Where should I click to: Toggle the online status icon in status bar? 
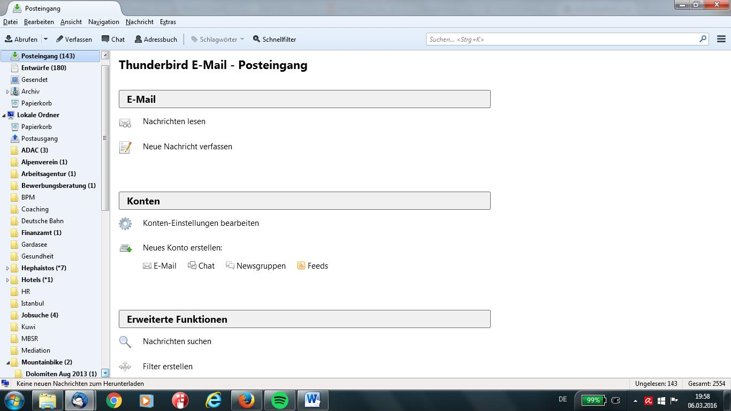click(x=5, y=384)
